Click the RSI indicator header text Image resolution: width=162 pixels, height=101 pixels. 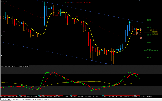(15, 66)
